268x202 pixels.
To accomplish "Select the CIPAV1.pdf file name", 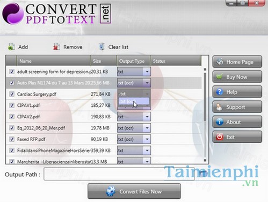I will point(28,105).
